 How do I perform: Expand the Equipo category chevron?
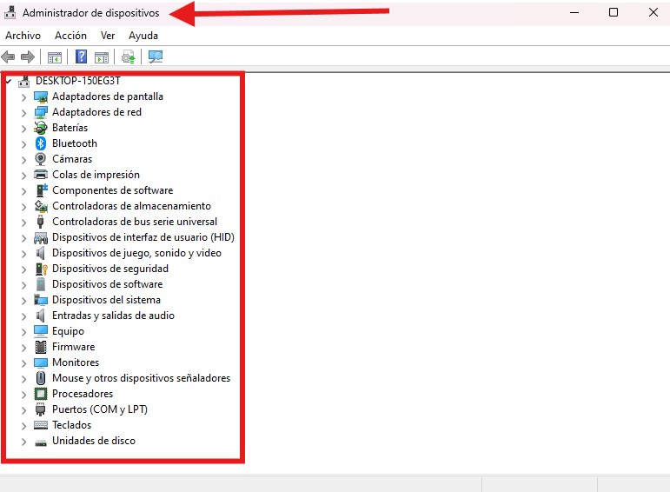click(x=24, y=332)
